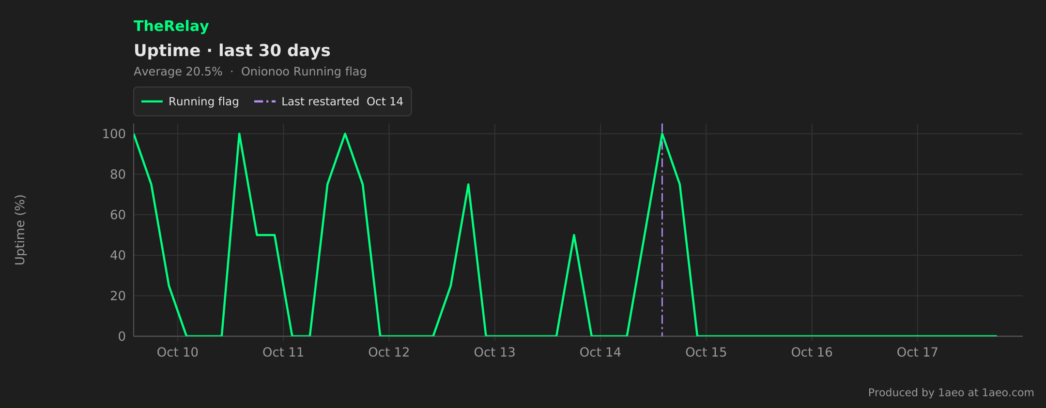The width and height of the screenshot is (1046, 408).
Task: Click the 'Average 20.5%' subtitle text
Action: 178,72
